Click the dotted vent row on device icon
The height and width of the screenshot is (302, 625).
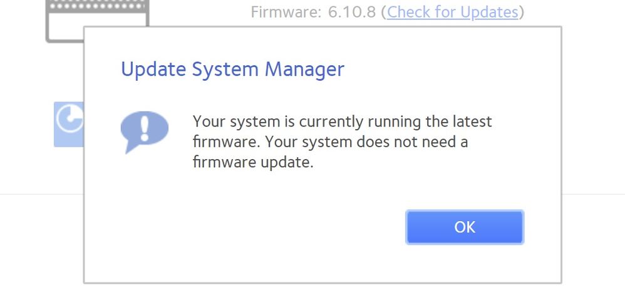tap(97, 6)
